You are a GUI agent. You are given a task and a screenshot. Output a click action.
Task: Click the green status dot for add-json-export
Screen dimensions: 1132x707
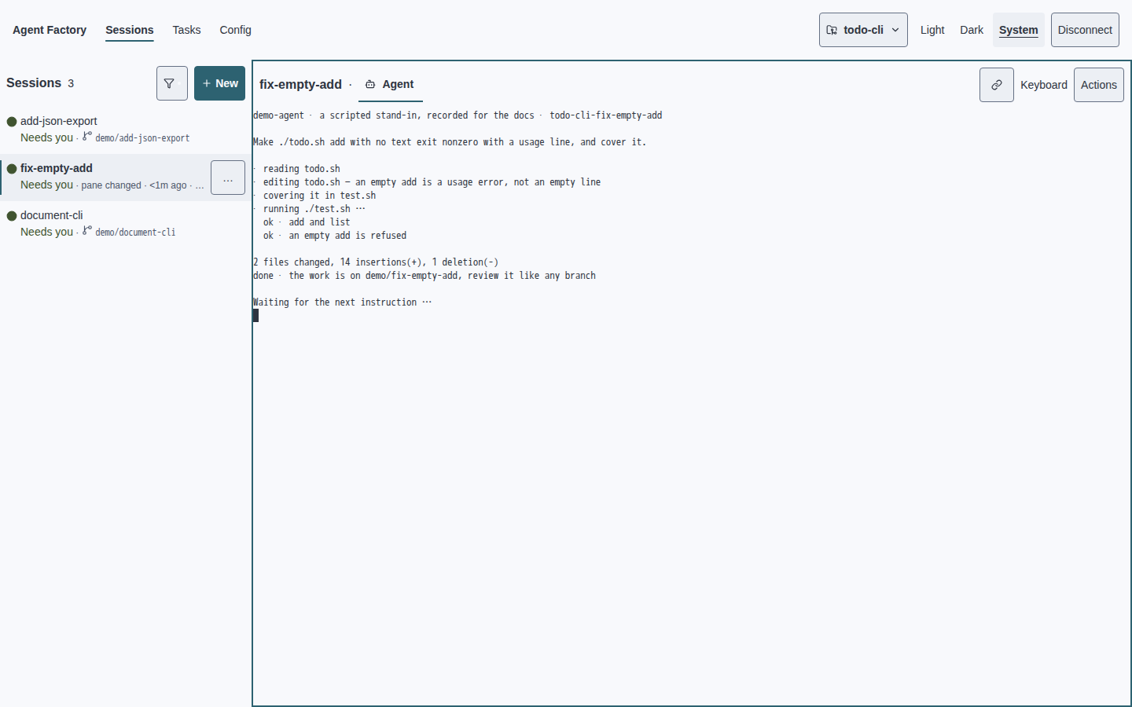12,122
